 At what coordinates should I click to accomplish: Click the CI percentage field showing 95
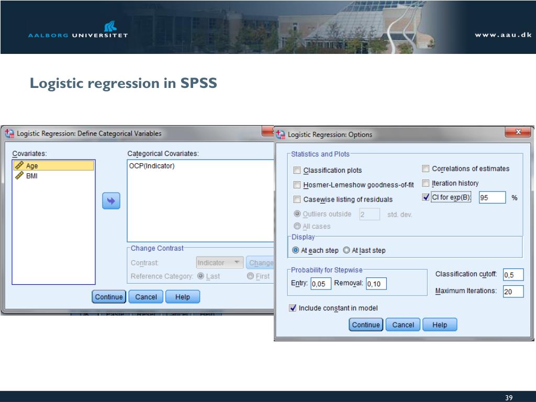pos(492,197)
